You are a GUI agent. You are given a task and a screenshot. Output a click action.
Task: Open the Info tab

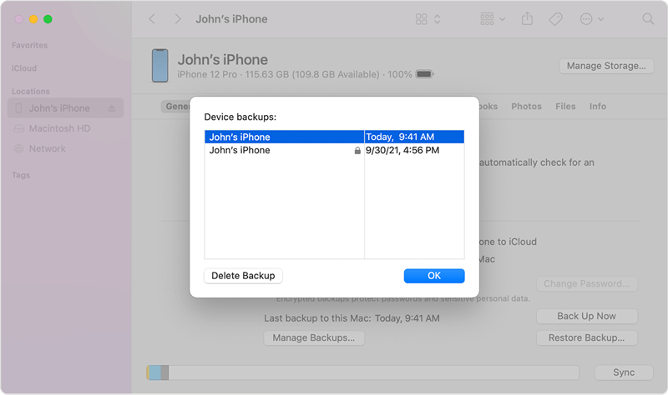point(598,107)
